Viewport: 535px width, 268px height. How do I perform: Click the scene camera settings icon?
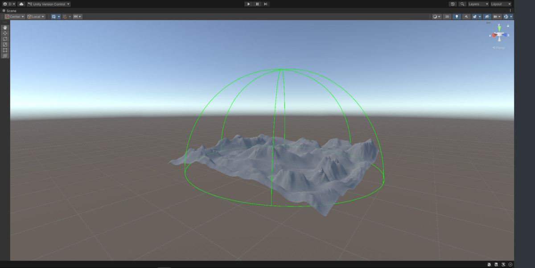click(495, 16)
